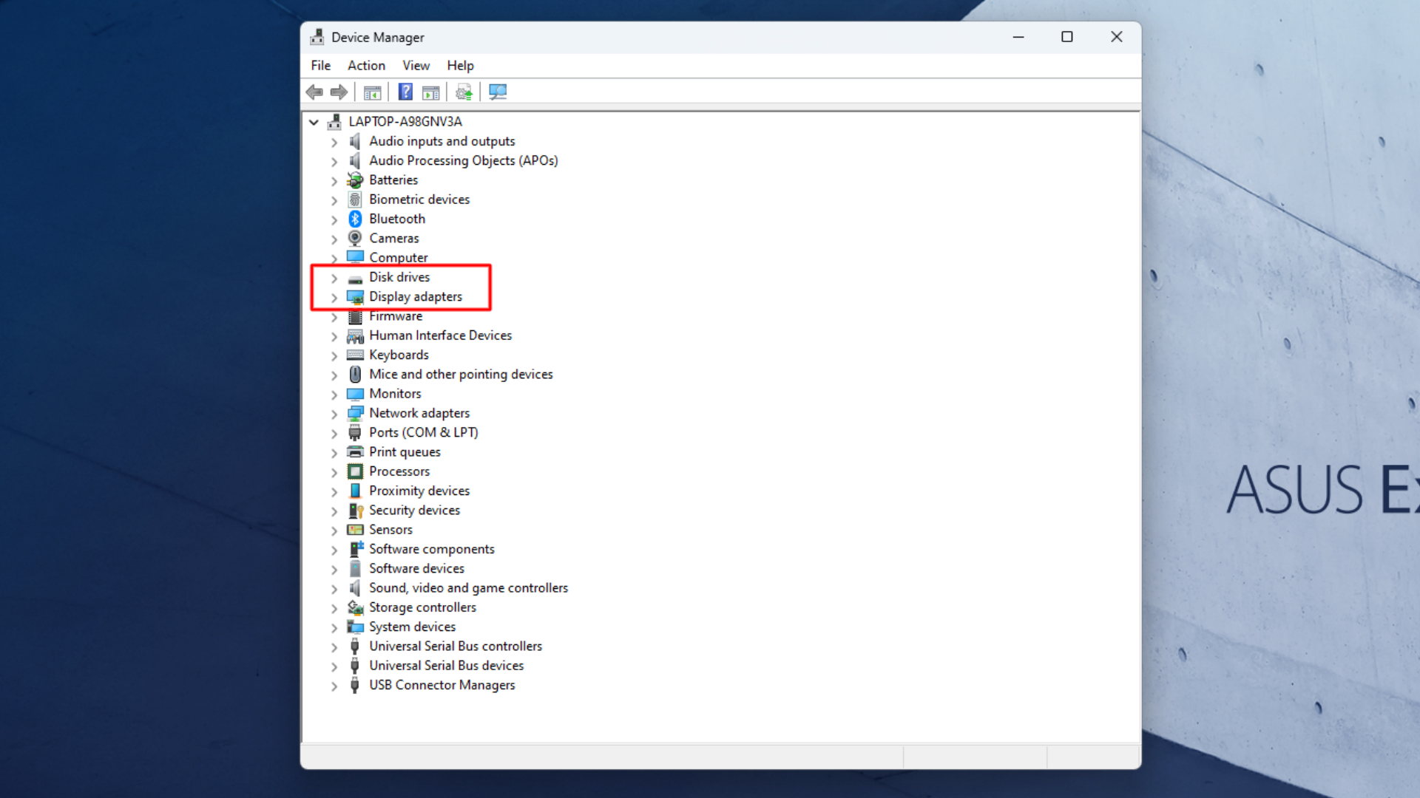Viewport: 1420px width, 798px height.
Task: Expand the Network adapters tree item
Action: 334,413
